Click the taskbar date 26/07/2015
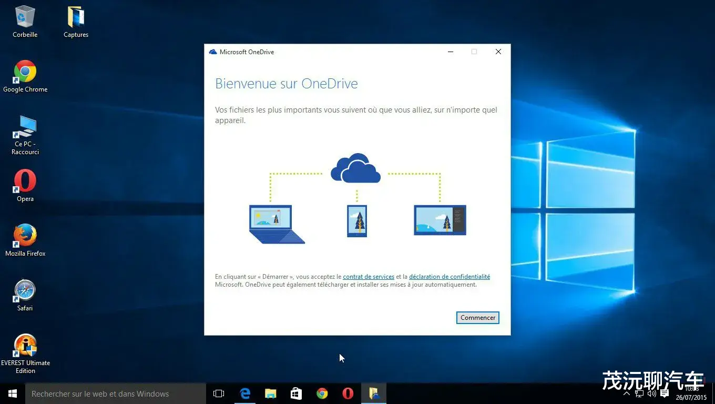This screenshot has height=404, width=715. (x=691, y=398)
